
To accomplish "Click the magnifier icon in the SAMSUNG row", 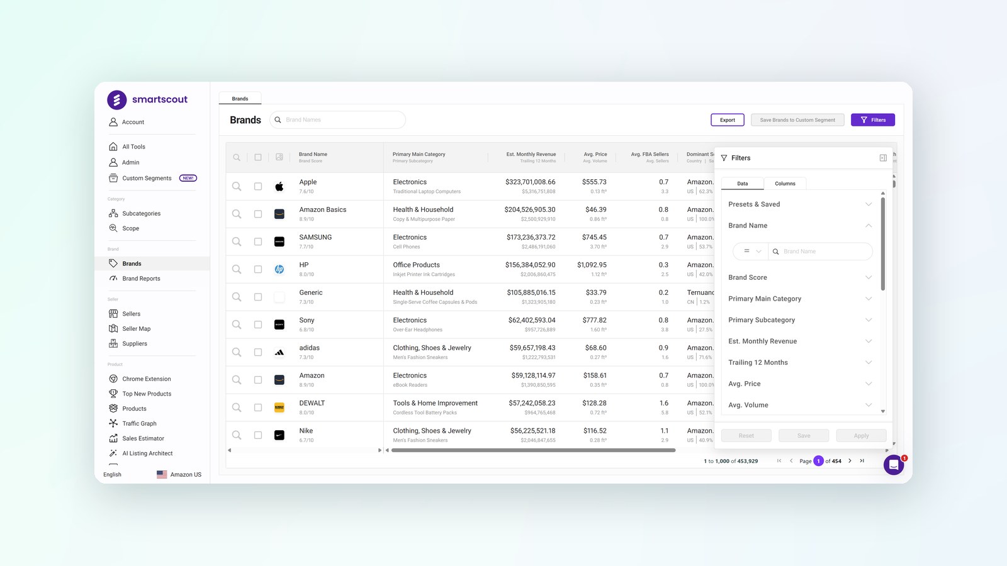I will [237, 241].
